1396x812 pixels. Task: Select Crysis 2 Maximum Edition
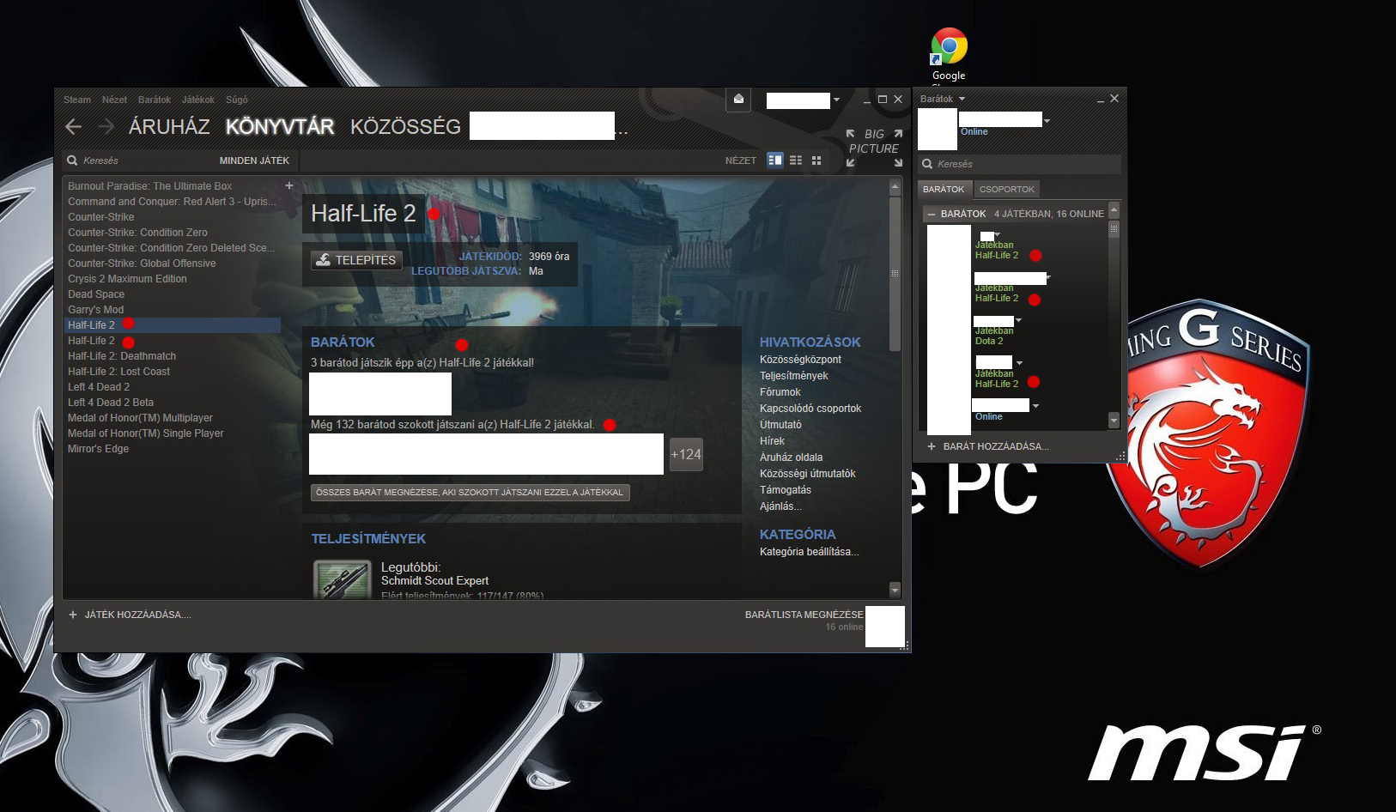pyautogui.click(x=127, y=279)
